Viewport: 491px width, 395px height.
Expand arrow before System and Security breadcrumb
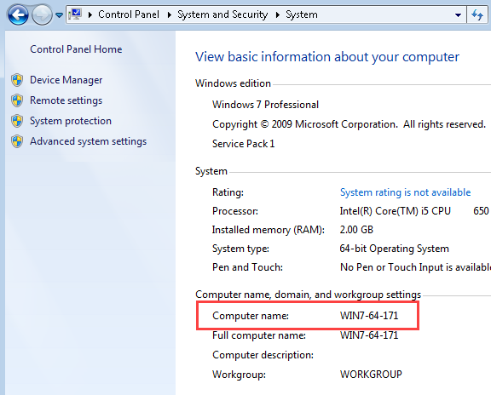point(170,14)
